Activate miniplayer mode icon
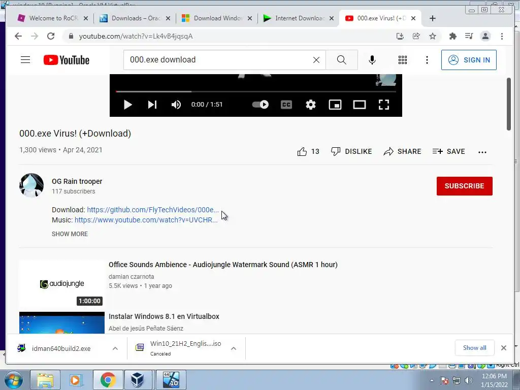This screenshot has height=390, width=520. click(x=335, y=105)
